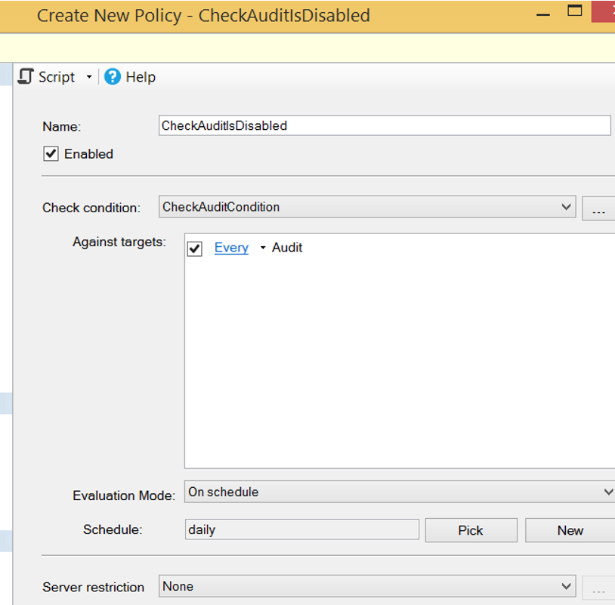615x605 pixels.
Task: Click into the policy Name field
Action: (385, 125)
